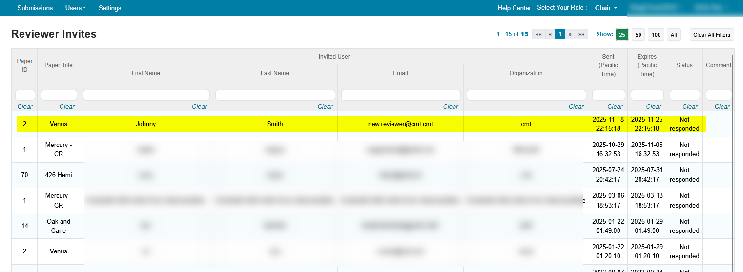Show 25 rows per page
743x272 pixels.
coord(622,35)
